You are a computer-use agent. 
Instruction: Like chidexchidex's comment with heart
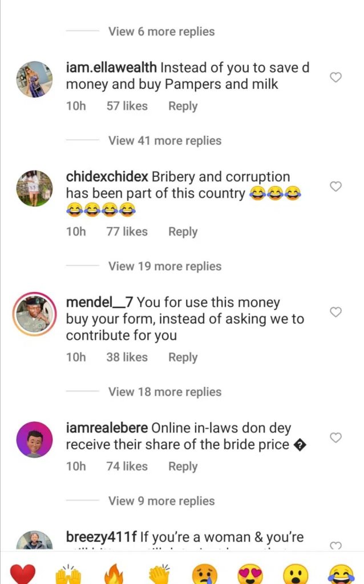(336, 186)
